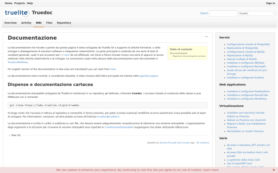278x173 pixels.
Task: Click the 'over 6 years' timestamp link
Action: coord(183,143)
